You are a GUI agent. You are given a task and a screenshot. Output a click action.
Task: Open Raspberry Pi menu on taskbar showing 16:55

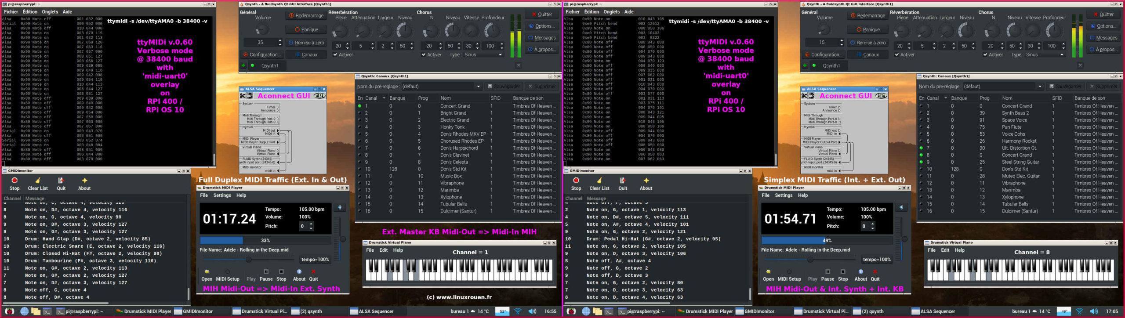(9, 311)
